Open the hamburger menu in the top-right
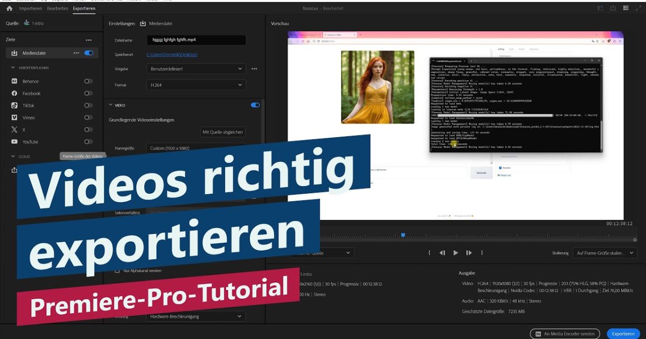 625,8
